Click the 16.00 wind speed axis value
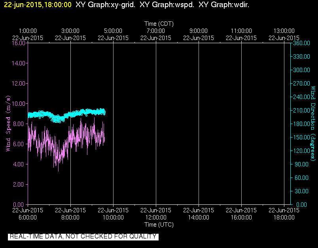Screen dimensions: 318x248 pyautogui.click(x=19, y=43)
